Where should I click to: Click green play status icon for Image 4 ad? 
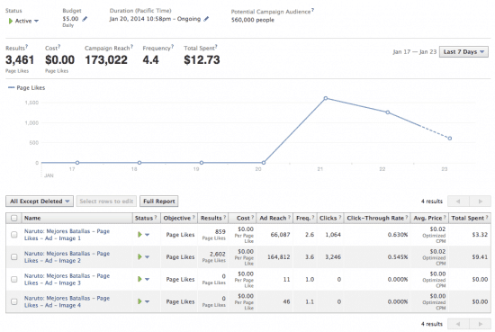(x=139, y=301)
